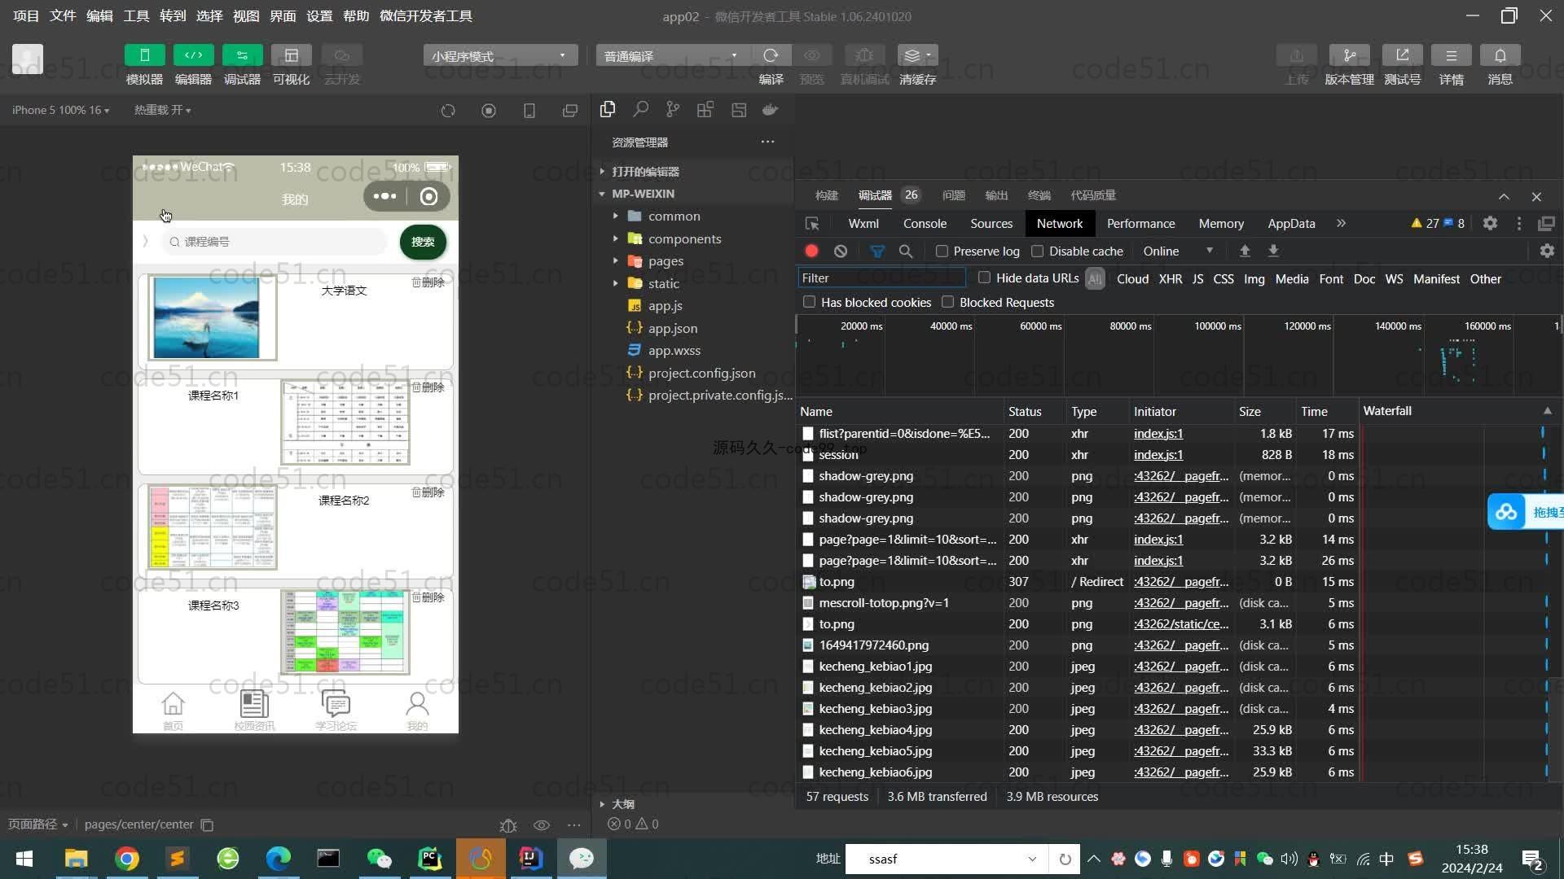The height and width of the screenshot is (879, 1564).
Task: Check the Hide data URLs checkbox
Action: (x=984, y=278)
